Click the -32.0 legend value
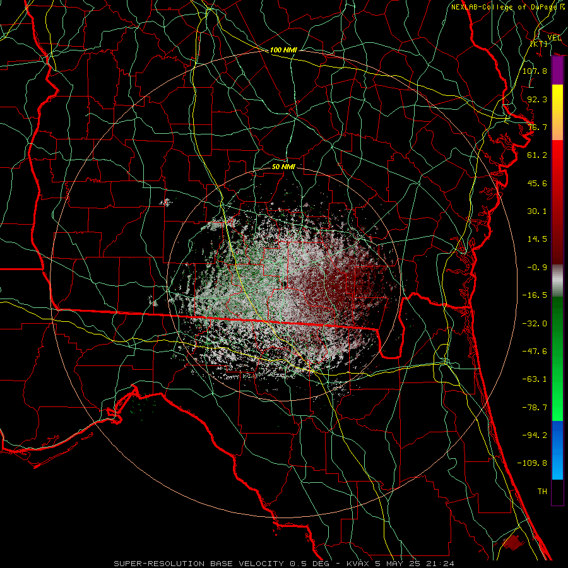This screenshot has height=568, width=568. click(535, 324)
